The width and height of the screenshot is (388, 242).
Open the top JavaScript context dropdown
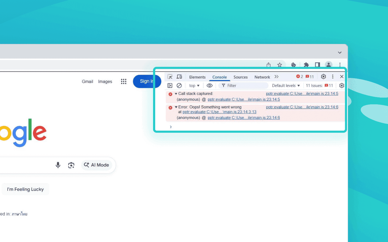pyautogui.click(x=194, y=86)
